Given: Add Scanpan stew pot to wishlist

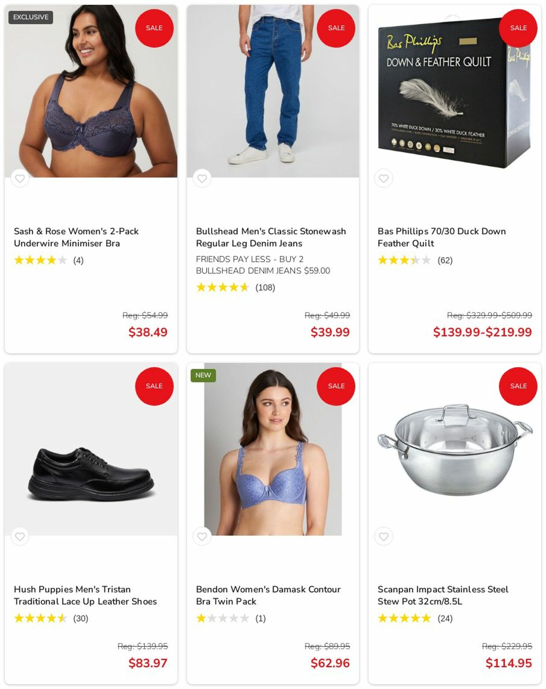Looking at the screenshot, I should [x=384, y=536].
